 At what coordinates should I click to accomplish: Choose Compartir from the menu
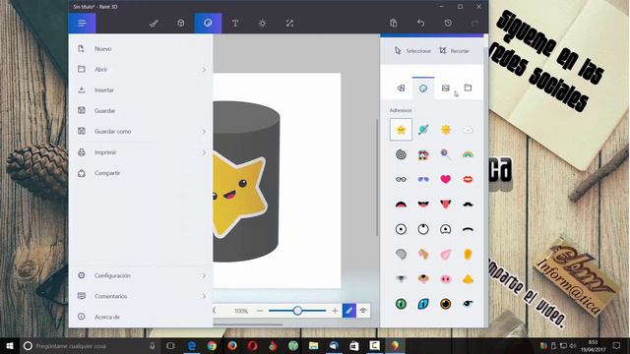pyautogui.click(x=141, y=173)
